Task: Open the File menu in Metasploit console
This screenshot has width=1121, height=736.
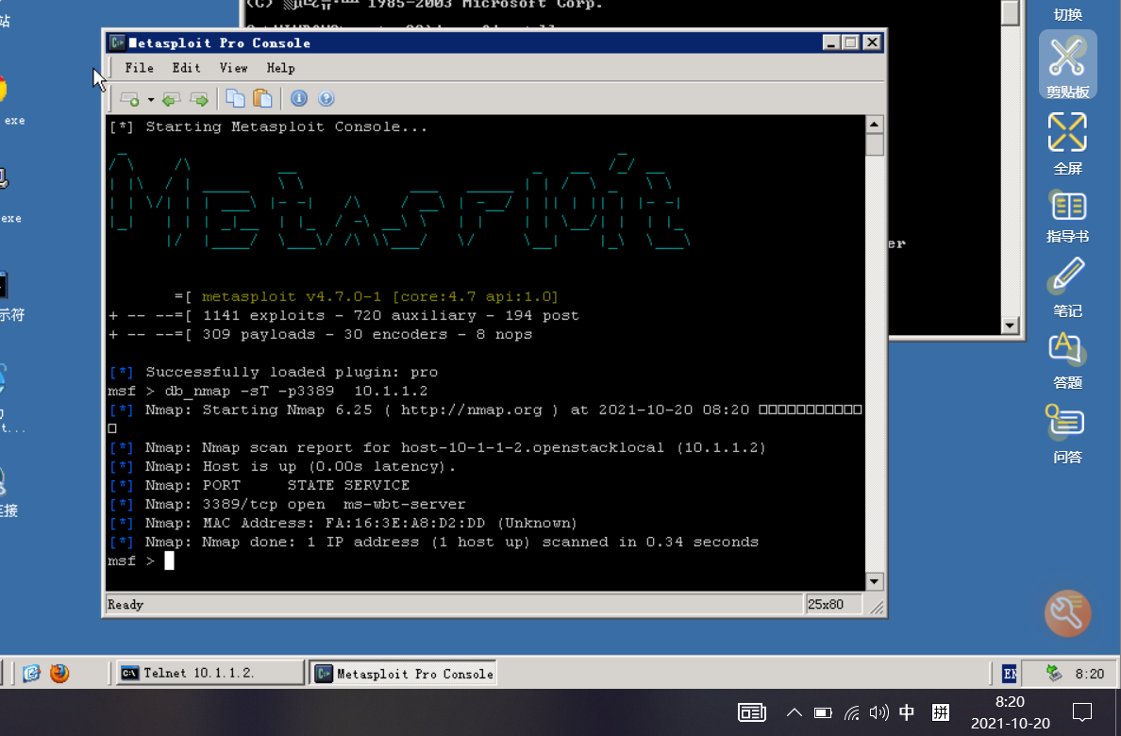Action: [x=139, y=68]
